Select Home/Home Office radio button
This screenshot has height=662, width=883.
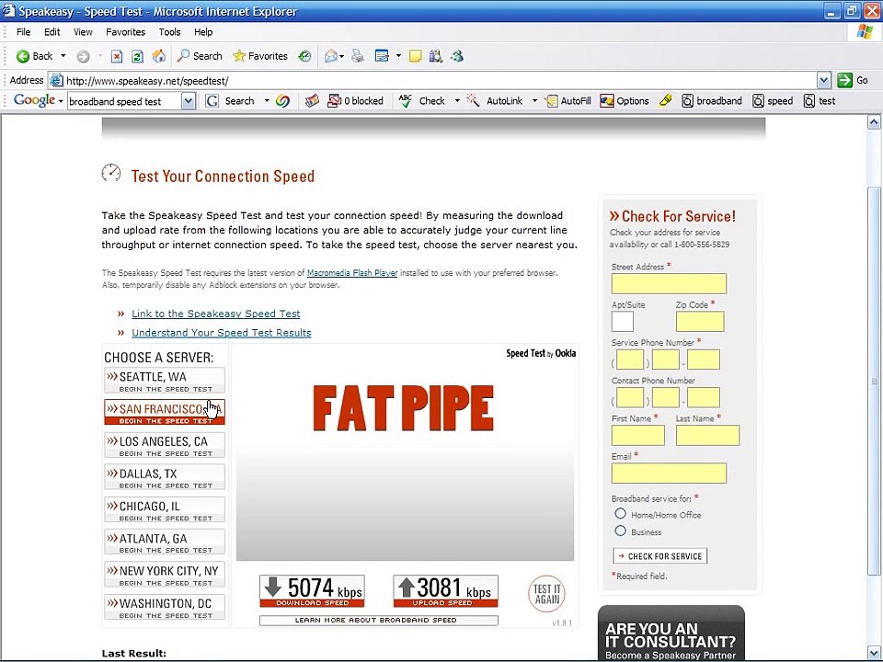pos(620,513)
